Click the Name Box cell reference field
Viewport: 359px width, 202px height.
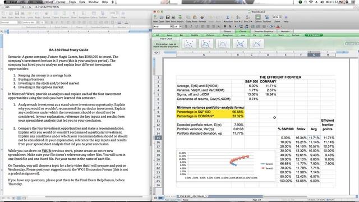12,7
